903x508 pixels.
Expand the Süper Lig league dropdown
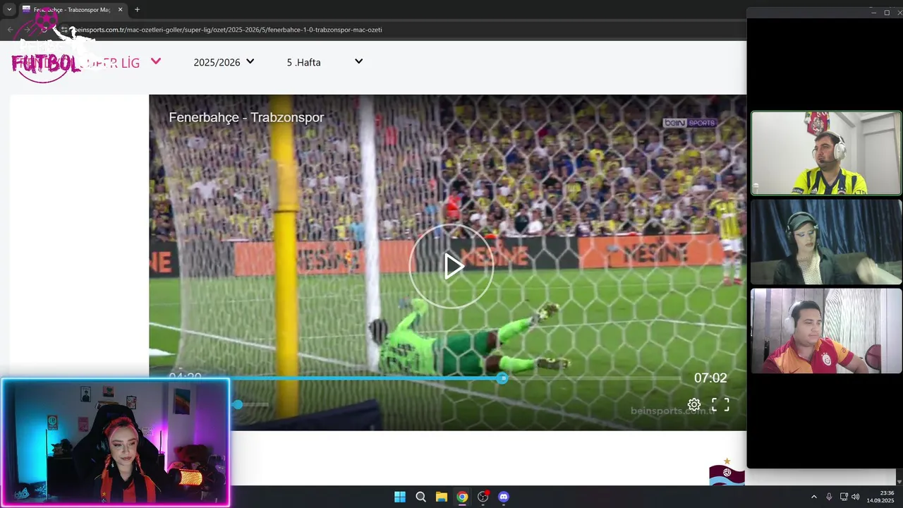pos(156,61)
